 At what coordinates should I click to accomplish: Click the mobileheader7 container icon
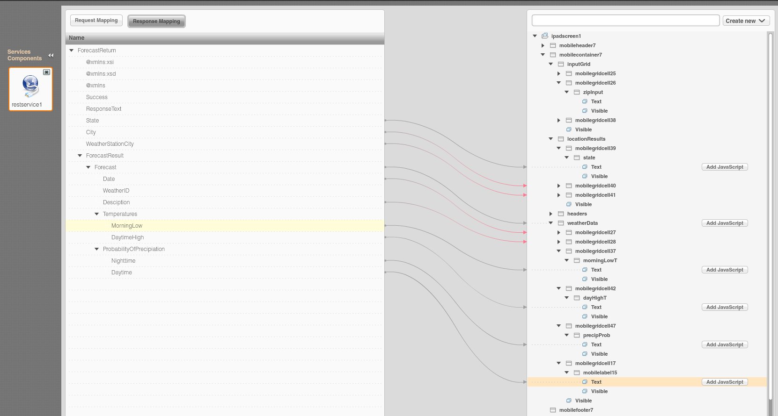553,45
